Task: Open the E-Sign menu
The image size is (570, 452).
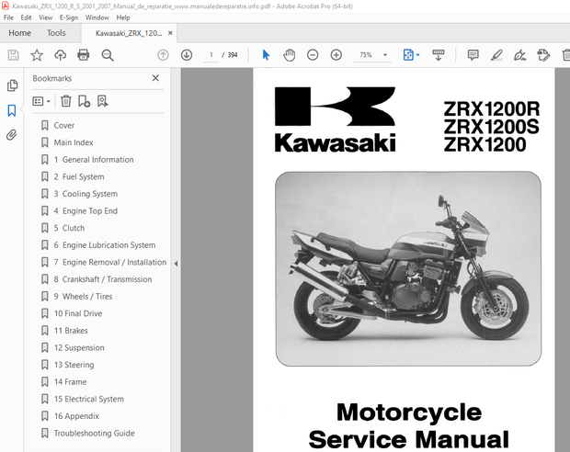Action: [x=69, y=17]
